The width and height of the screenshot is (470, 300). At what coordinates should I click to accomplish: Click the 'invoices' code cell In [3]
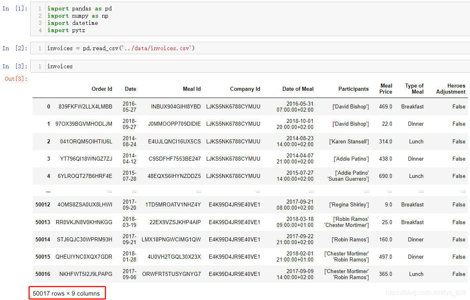point(250,66)
